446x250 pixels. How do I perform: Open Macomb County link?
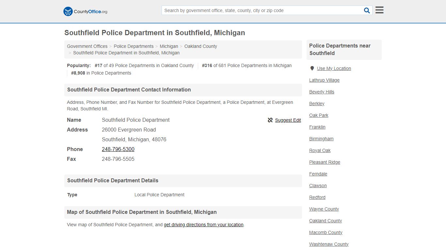pyautogui.click(x=326, y=232)
